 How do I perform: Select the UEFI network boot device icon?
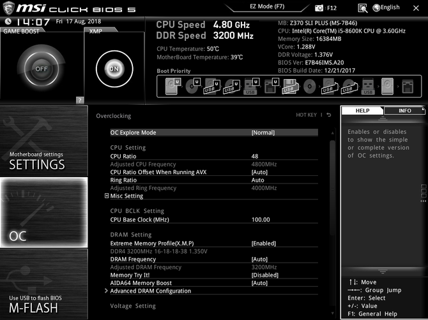(x=271, y=86)
